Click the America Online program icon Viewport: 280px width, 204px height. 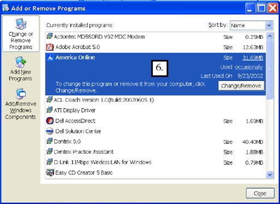[x=50, y=57]
